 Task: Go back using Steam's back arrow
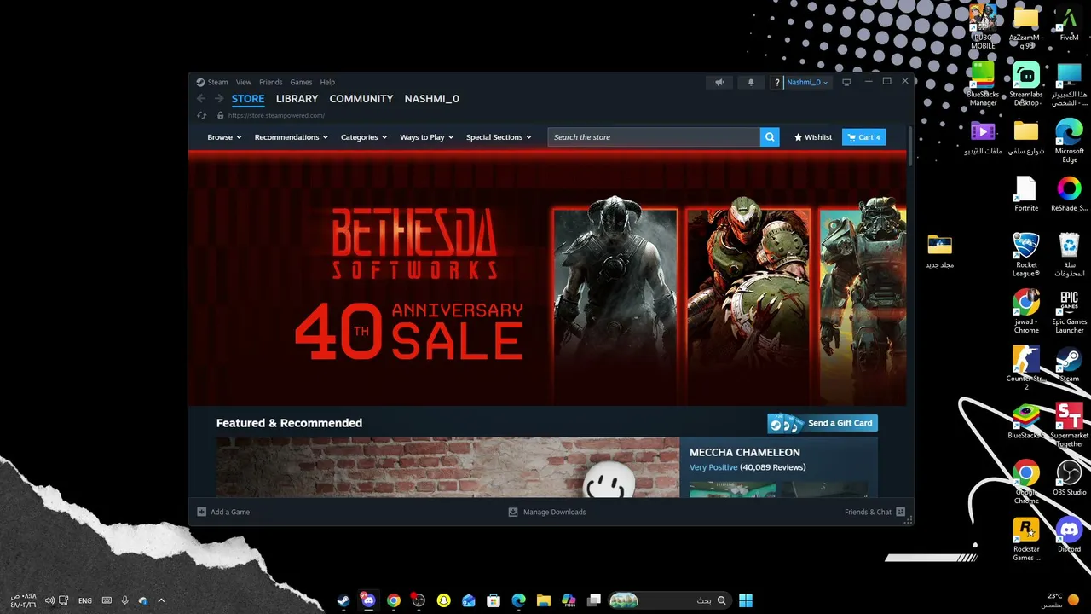point(201,99)
